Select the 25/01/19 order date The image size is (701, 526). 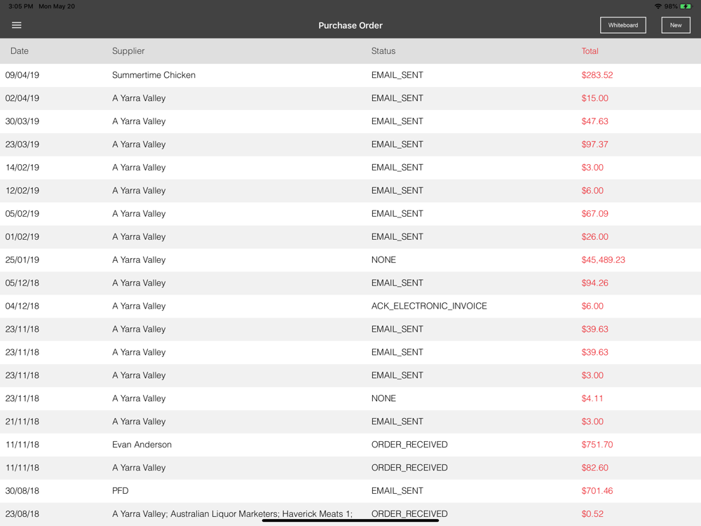(x=22, y=260)
